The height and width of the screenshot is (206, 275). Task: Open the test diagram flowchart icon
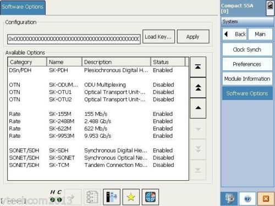[x=92, y=197]
